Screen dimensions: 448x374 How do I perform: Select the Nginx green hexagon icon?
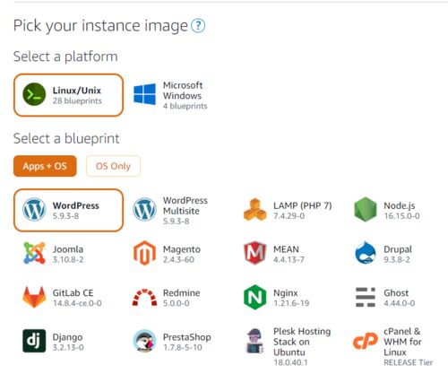coord(254,297)
